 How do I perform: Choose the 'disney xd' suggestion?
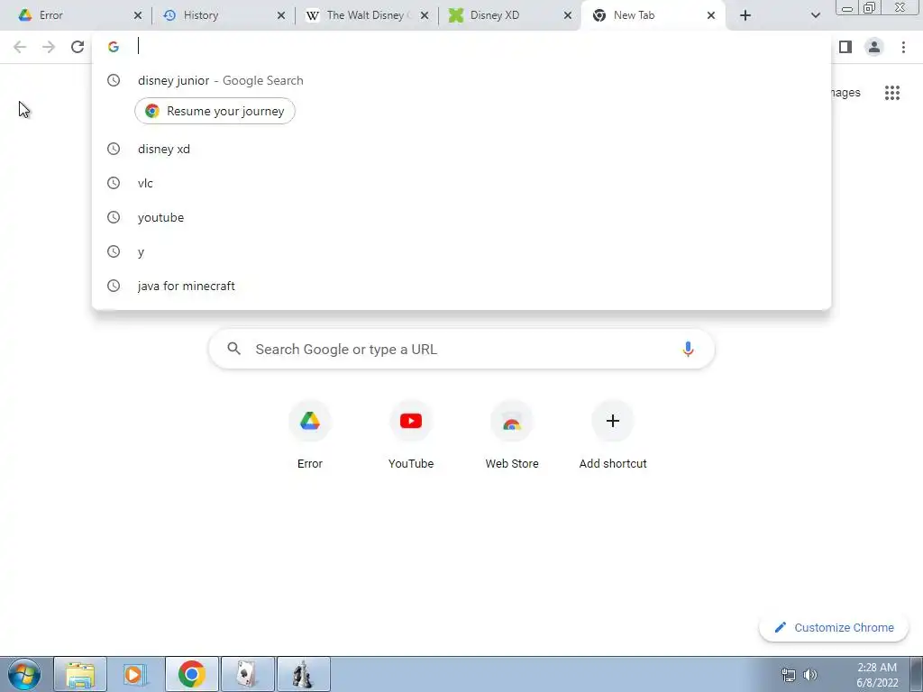pyautogui.click(x=461, y=149)
